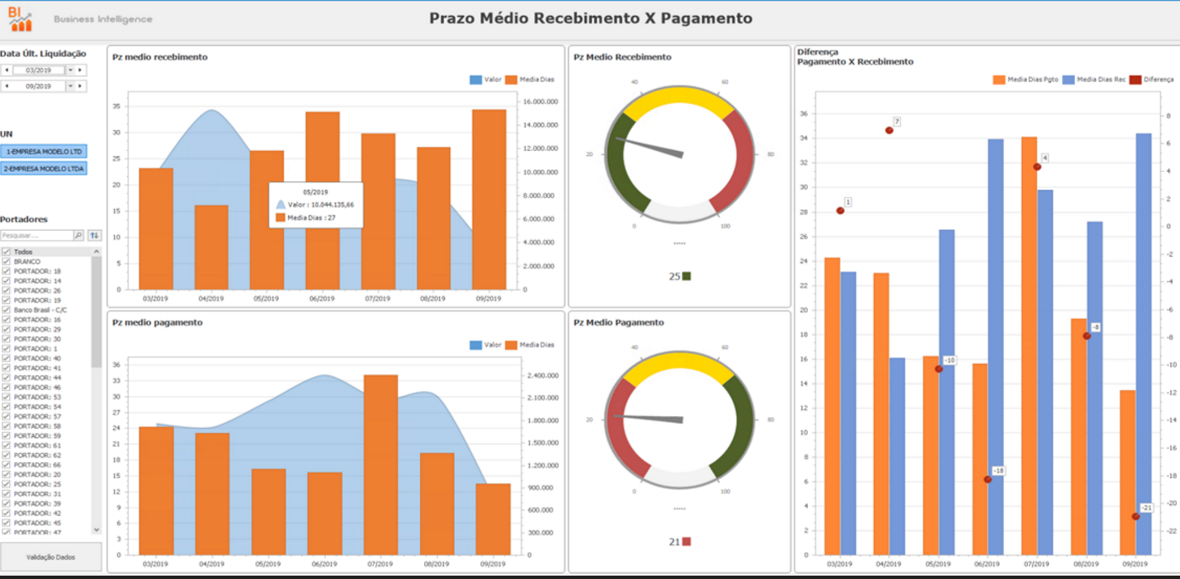This screenshot has height=579, width=1180.
Task: Click the -18 difference point for 06/2019
Action: (988, 479)
